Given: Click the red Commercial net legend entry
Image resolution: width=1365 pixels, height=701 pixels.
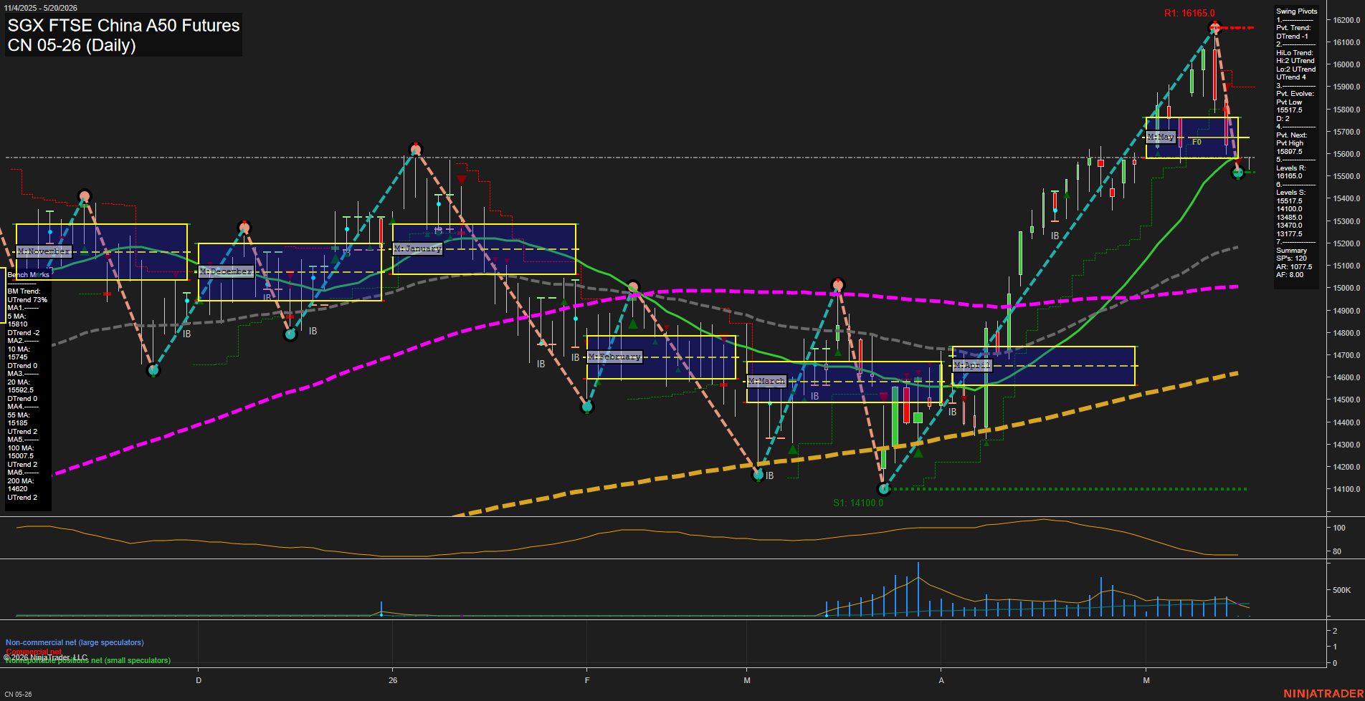Looking at the screenshot, I should pos(34,652).
